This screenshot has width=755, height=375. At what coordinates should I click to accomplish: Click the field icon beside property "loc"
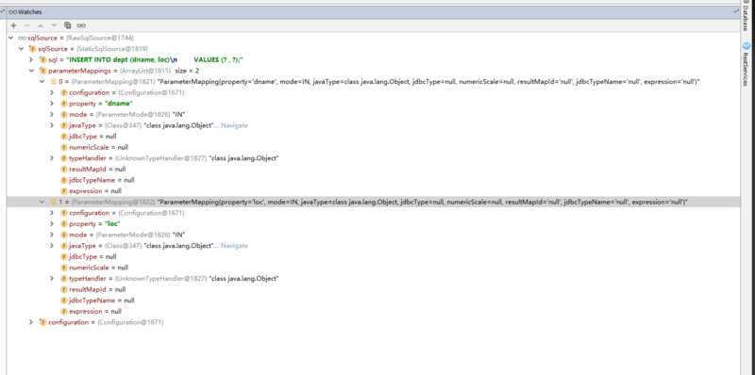click(x=64, y=224)
